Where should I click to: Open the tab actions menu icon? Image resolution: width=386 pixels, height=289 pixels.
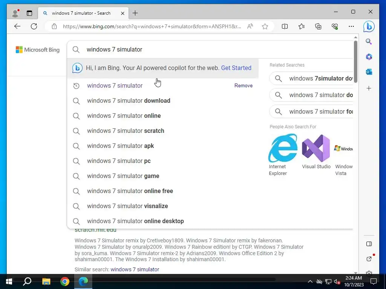[x=29, y=13]
